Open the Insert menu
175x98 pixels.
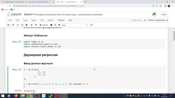[x=34, y=20]
